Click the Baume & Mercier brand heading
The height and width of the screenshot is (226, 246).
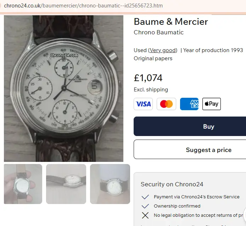(x=170, y=22)
